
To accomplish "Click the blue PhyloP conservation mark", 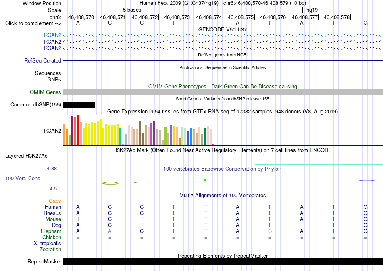I will click(366, 181).
